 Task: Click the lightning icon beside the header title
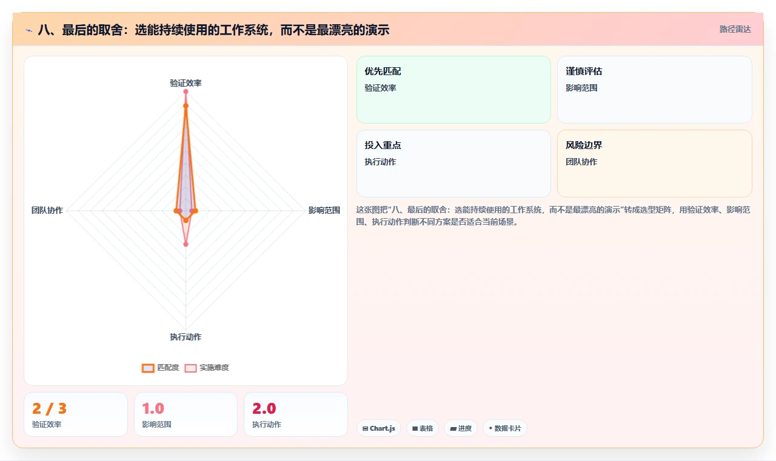pyautogui.click(x=29, y=30)
